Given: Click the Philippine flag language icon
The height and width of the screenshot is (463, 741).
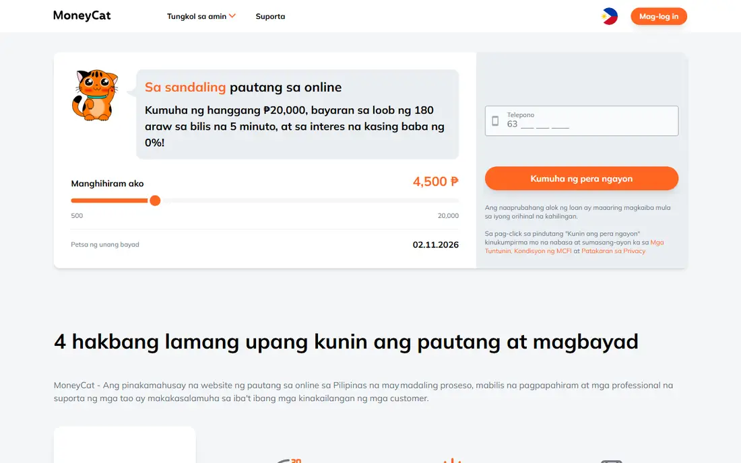Looking at the screenshot, I should (x=609, y=17).
